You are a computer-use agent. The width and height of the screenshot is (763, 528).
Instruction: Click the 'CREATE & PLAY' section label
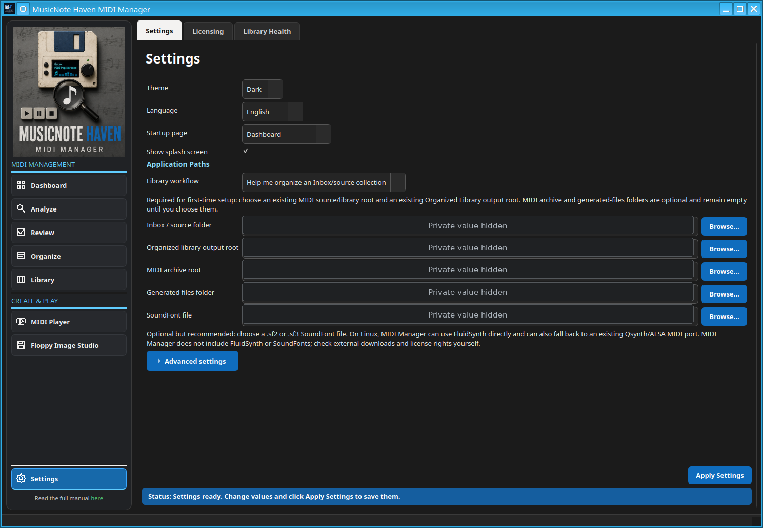coord(35,301)
